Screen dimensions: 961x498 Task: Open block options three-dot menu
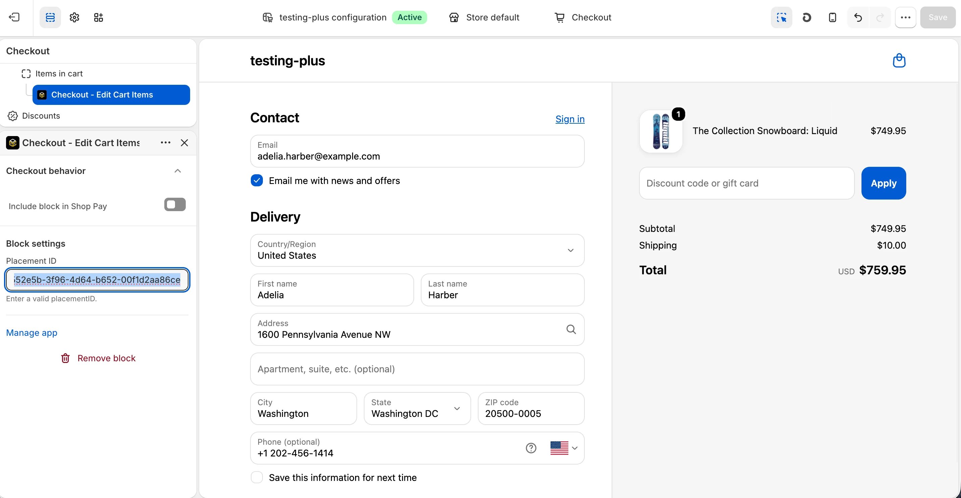tap(165, 143)
